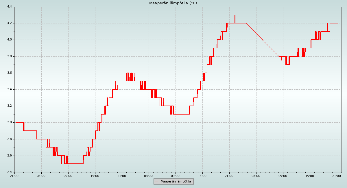Click the leftmost 21:00 x-axis label

coord(14,176)
